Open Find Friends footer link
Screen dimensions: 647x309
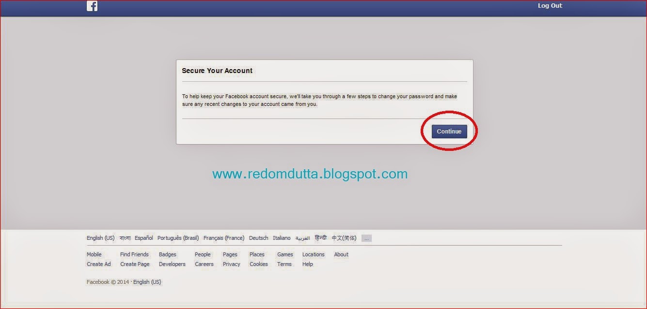134,254
